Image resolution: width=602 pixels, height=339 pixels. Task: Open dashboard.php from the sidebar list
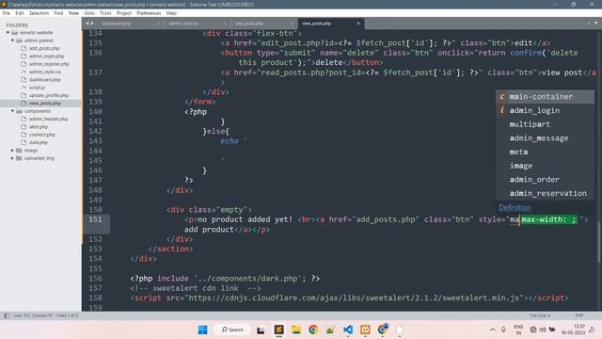click(x=45, y=80)
